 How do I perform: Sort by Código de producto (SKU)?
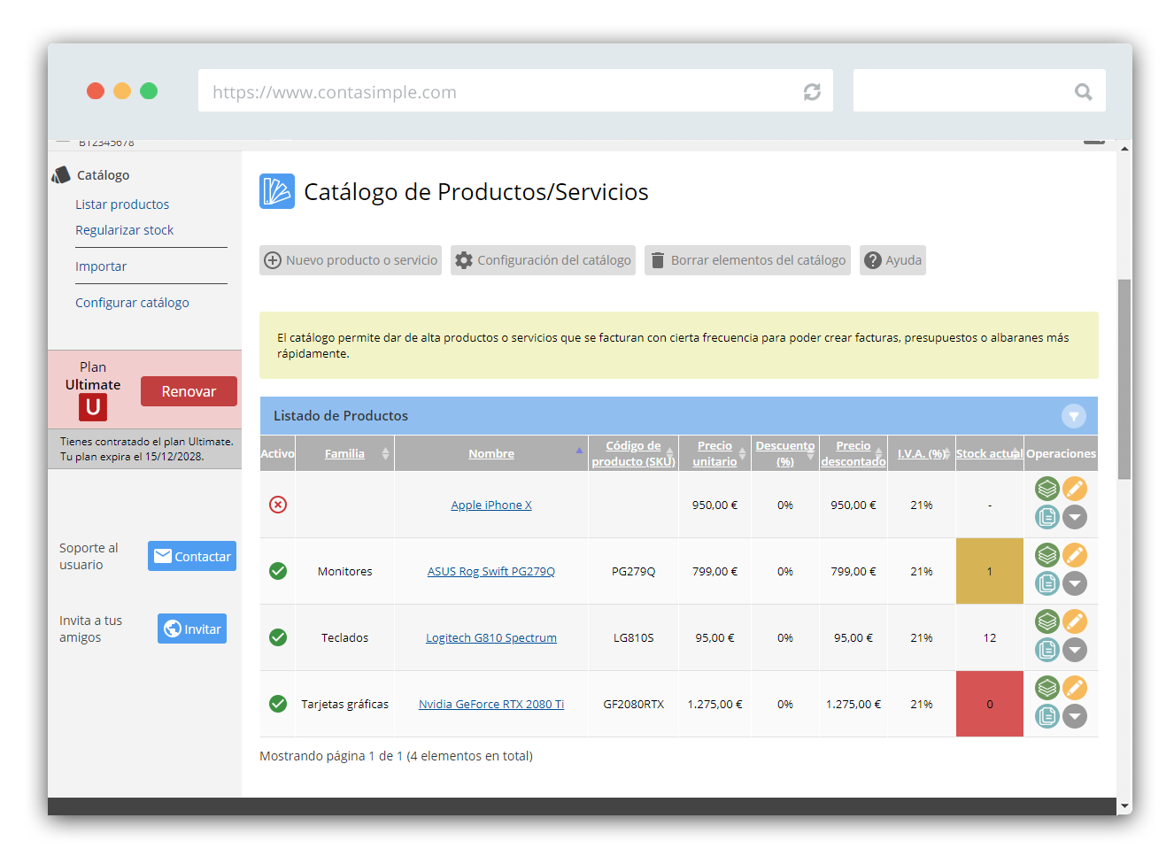tap(633, 453)
